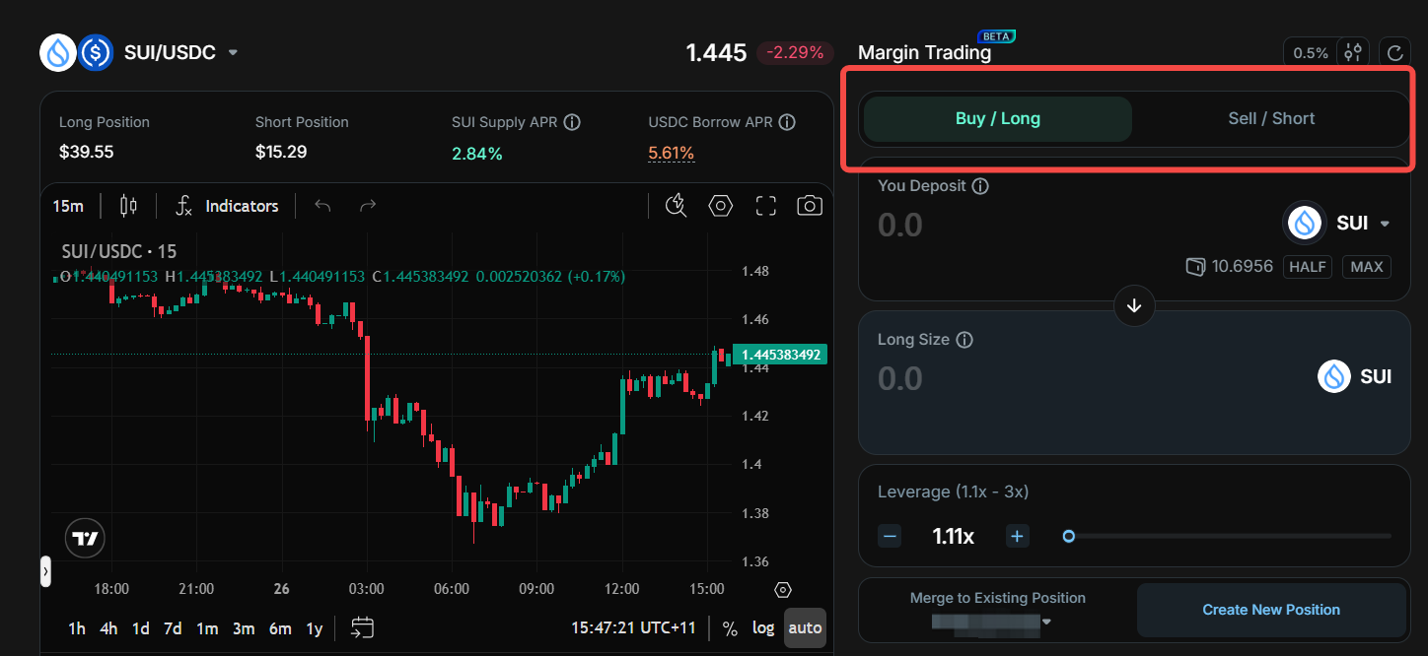This screenshot has width=1428, height=656.
Task: Select the Buy / Long tab
Action: (x=997, y=119)
